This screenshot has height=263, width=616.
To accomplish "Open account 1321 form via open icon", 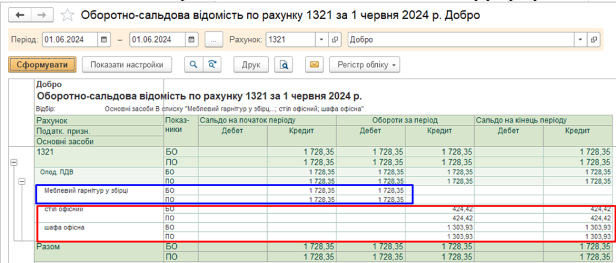I will pos(335,40).
